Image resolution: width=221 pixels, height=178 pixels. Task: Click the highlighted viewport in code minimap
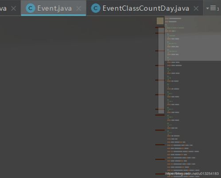pyautogui.click(x=193, y=39)
